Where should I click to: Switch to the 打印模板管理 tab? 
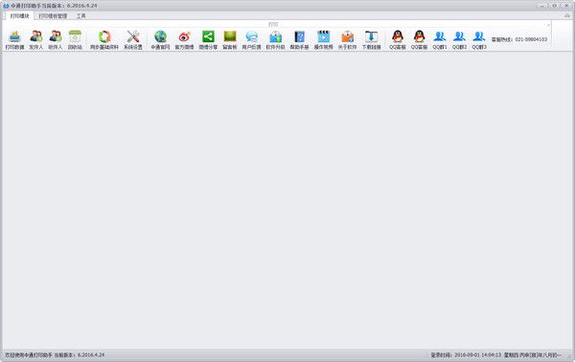53,15
